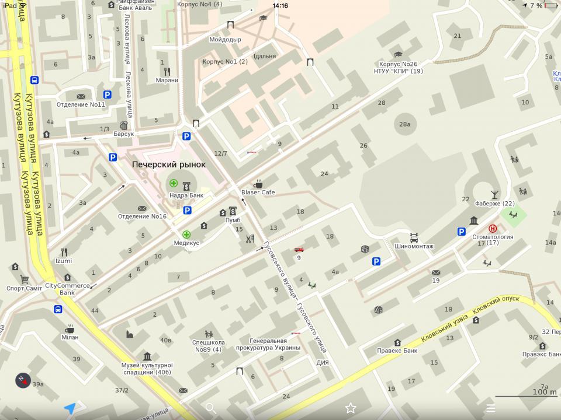This screenshot has height=420, width=561.
Task: Tap the Izumi restaurant fork-and-knife icon
Action: coord(64,253)
